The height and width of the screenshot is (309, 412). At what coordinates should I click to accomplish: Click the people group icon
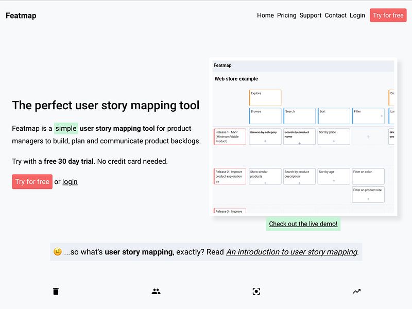coord(156,291)
